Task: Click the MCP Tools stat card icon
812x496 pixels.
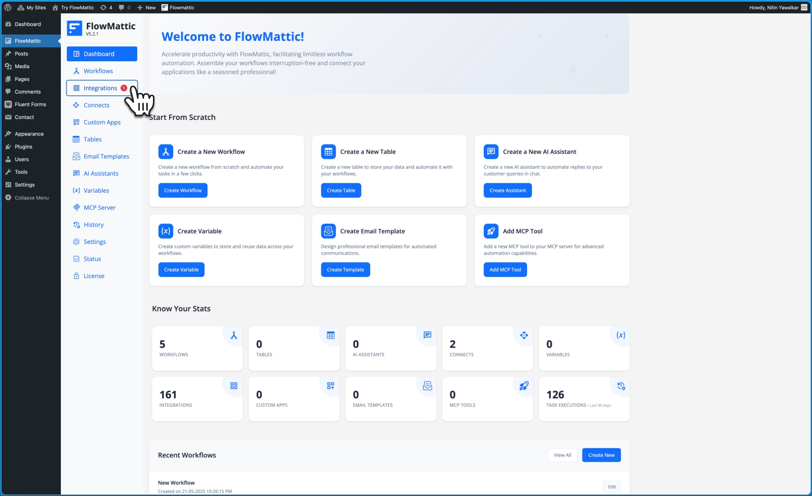Action: pyautogui.click(x=524, y=386)
